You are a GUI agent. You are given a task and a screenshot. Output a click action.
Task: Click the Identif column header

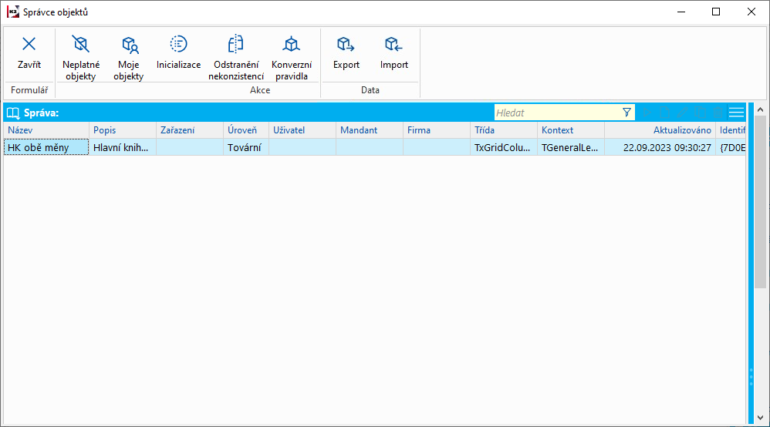coord(731,130)
